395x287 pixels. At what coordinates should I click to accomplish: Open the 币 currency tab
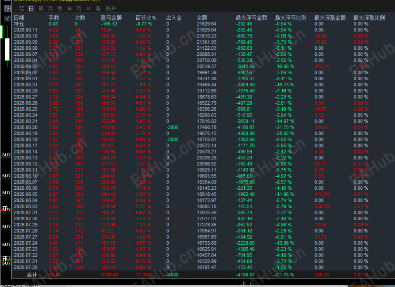[79, 9]
